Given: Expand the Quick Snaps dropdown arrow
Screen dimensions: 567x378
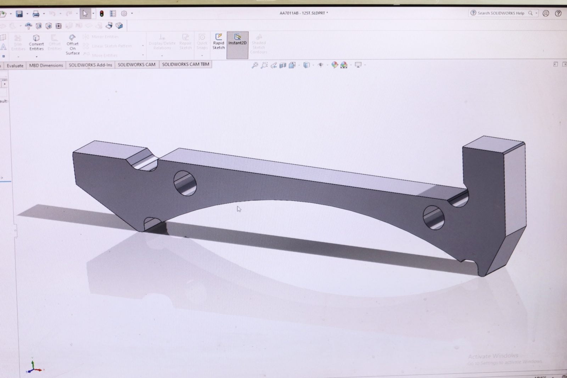Looking at the screenshot, I should point(202,56).
